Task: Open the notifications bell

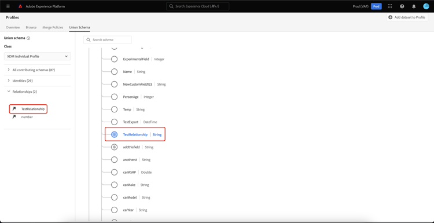Action: (x=414, y=6)
